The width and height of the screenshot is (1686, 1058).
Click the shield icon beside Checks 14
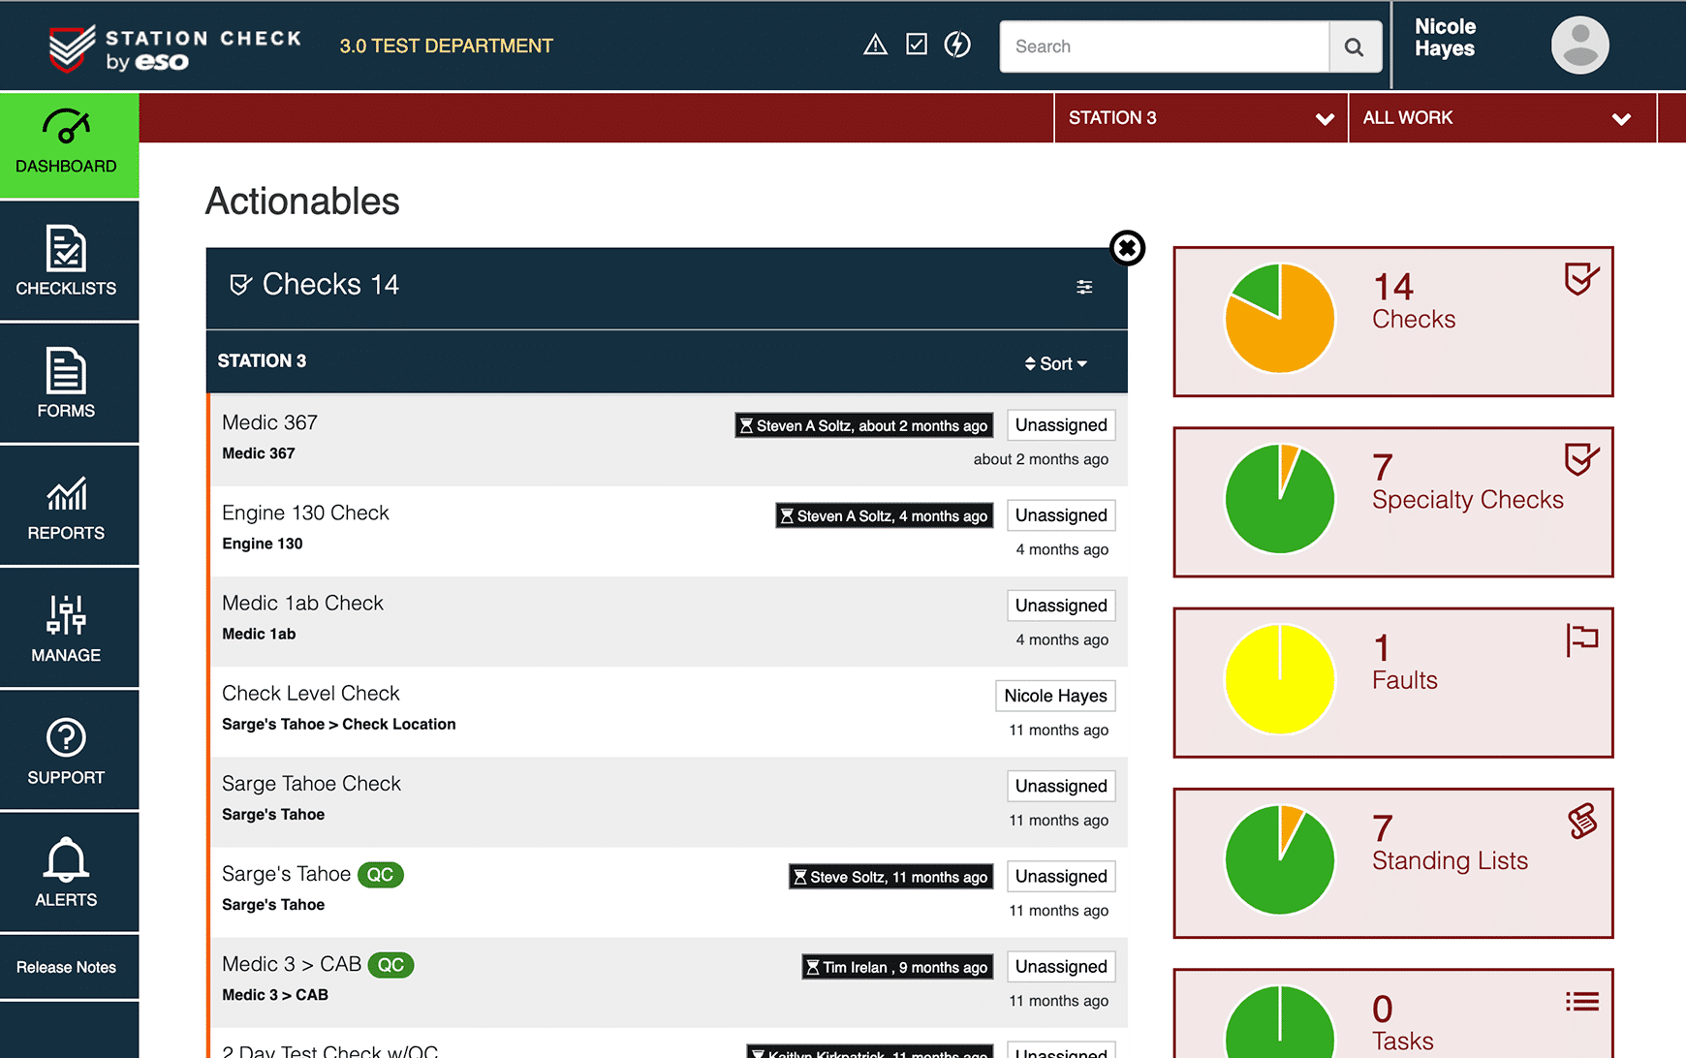240,285
